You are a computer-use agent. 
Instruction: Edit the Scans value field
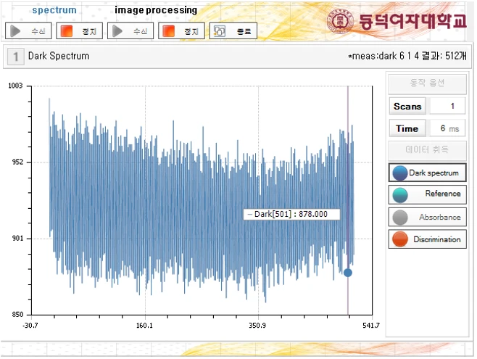click(x=447, y=106)
